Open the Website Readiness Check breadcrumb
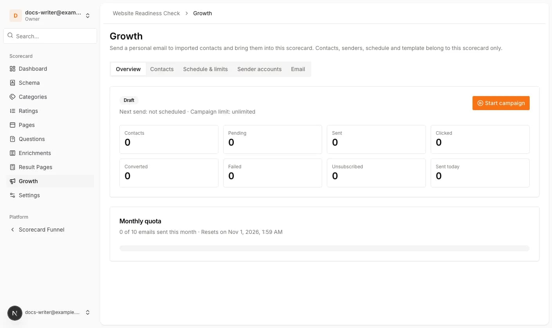 (146, 13)
